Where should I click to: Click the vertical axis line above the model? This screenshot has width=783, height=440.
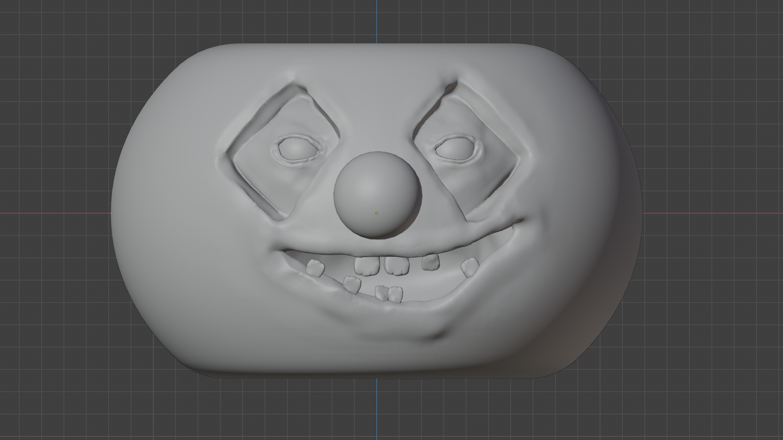pos(377,20)
